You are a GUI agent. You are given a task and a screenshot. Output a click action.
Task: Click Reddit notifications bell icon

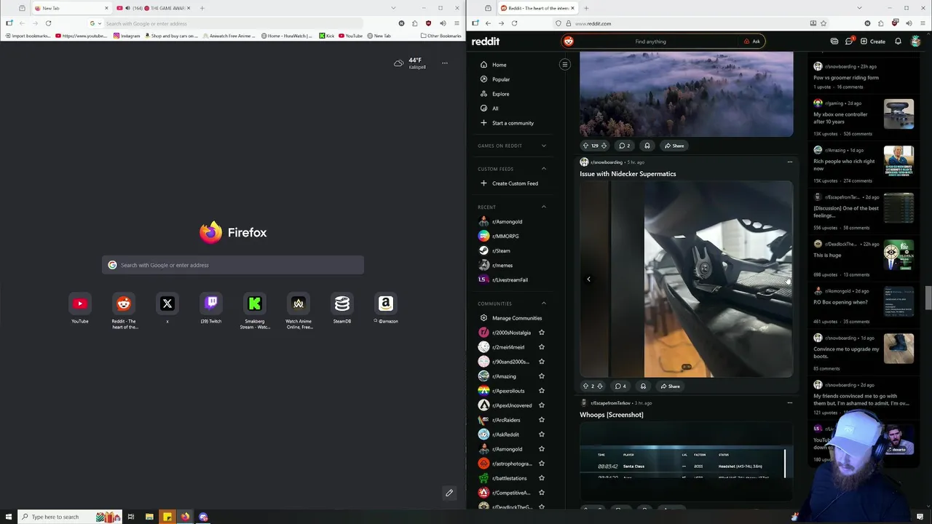(898, 41)
